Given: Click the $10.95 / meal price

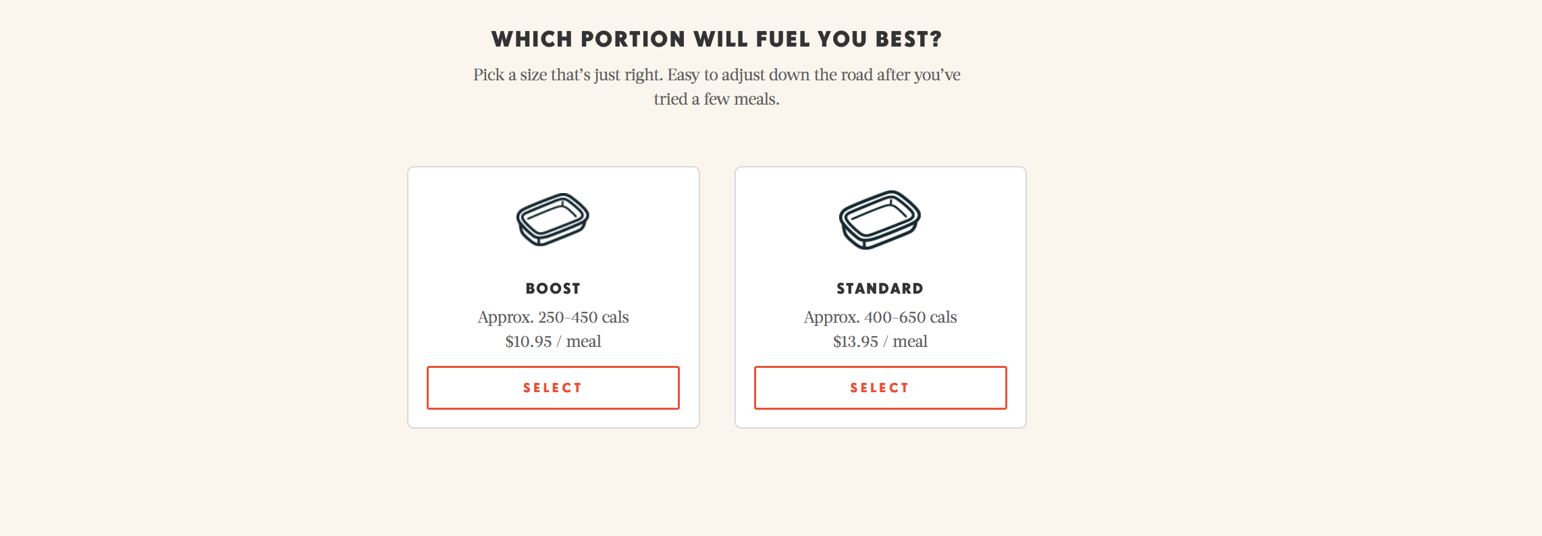Looking at the screenshot, I should click(x=553, y=342).
